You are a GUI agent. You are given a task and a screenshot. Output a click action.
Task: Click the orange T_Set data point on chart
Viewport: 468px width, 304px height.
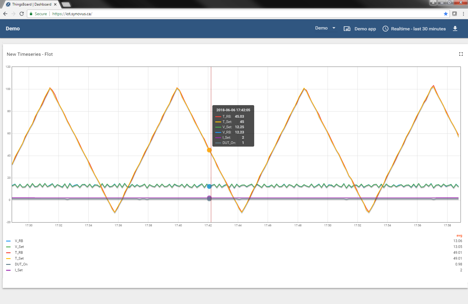(x=209, y=150)
